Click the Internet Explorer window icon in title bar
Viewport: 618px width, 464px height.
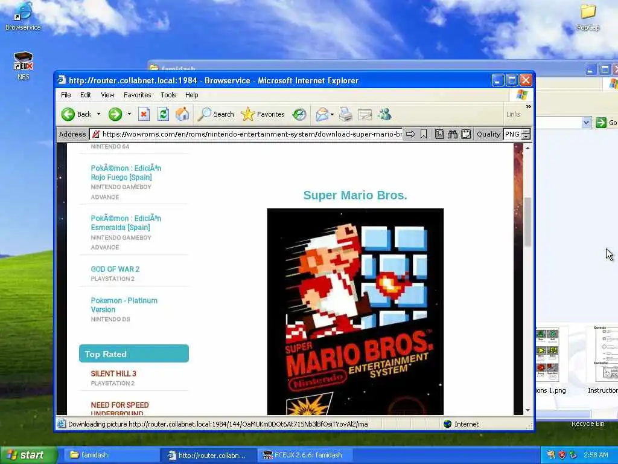pyautogui.click(x=62, y=80)
